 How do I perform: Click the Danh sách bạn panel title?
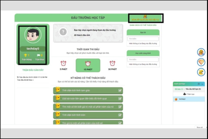pos(179,84)
